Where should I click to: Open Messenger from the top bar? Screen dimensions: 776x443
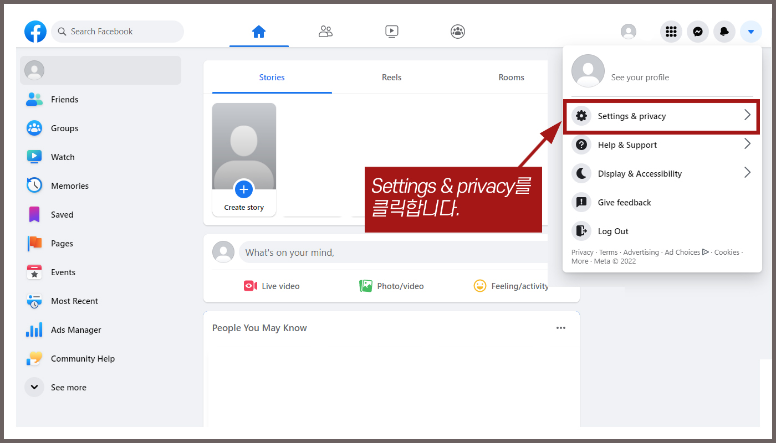point(698,32)
